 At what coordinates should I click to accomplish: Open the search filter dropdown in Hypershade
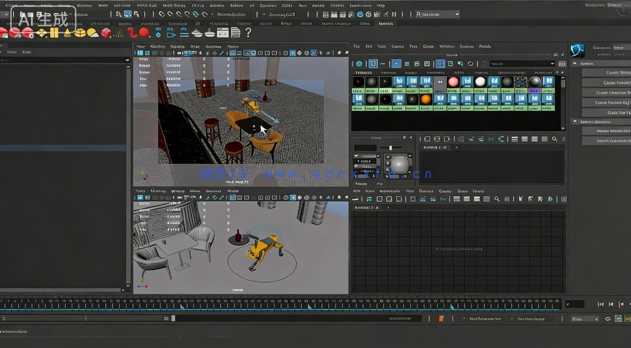click(x=552, y=63)
